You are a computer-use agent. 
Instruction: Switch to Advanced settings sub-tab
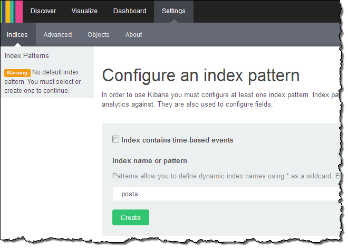(x=57, y=35)
